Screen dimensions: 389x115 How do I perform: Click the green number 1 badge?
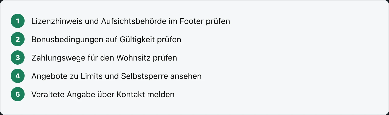coord(18,21)
